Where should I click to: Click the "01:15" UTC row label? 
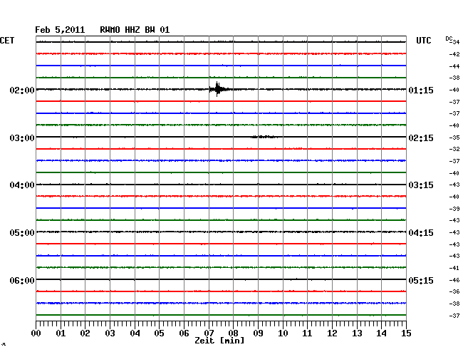[421, 90]
